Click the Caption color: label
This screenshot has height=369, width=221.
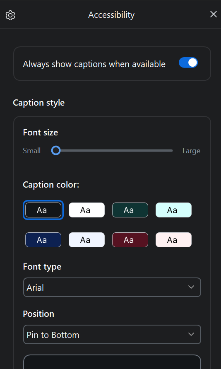[51, 185]
